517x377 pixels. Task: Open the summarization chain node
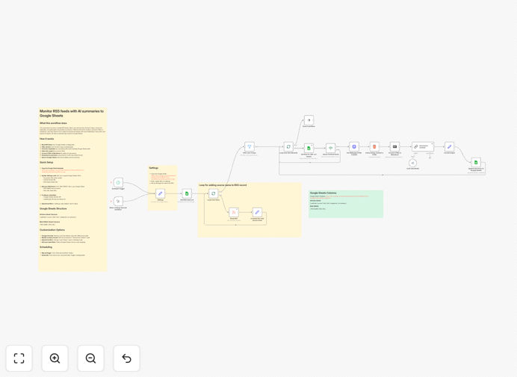(x=423, y=146)
